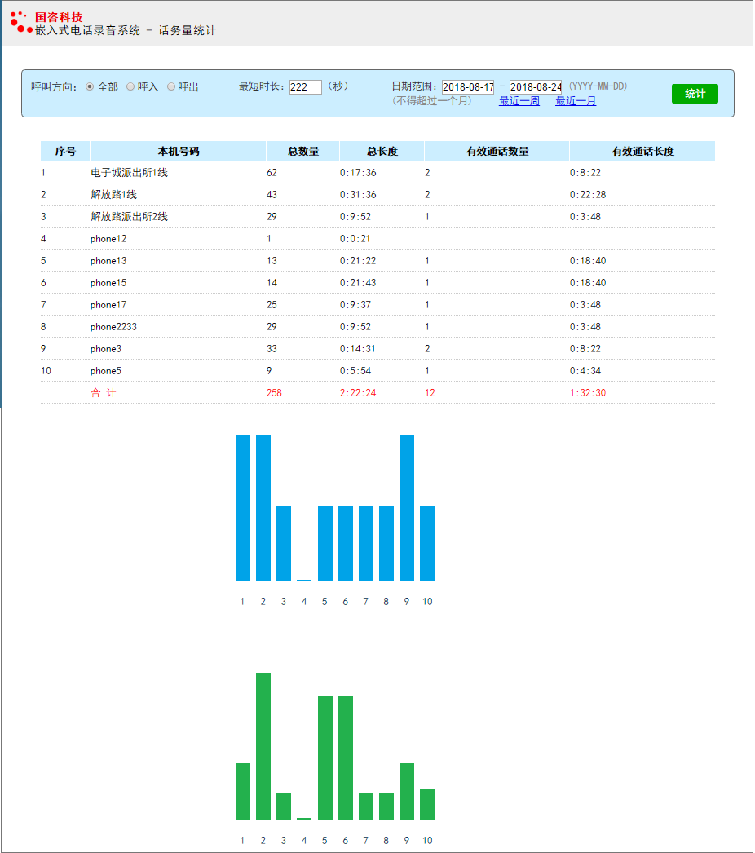The width and height of the screenshot is (755, 853).
Task: Click the green 统计 button
Action: pyautogui.click(x=695, y=94)
